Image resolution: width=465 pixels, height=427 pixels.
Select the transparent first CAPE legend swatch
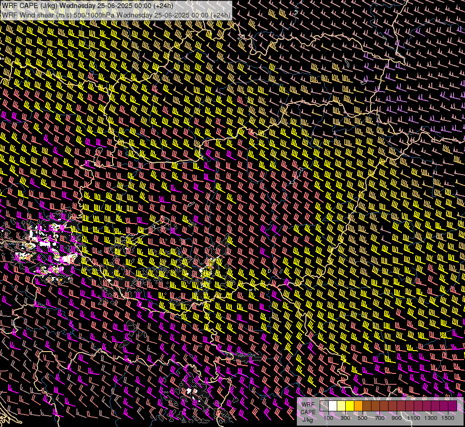coord(324,406)
